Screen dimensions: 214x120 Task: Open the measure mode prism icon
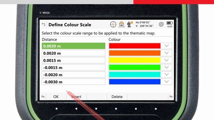[x=121, y=24]
